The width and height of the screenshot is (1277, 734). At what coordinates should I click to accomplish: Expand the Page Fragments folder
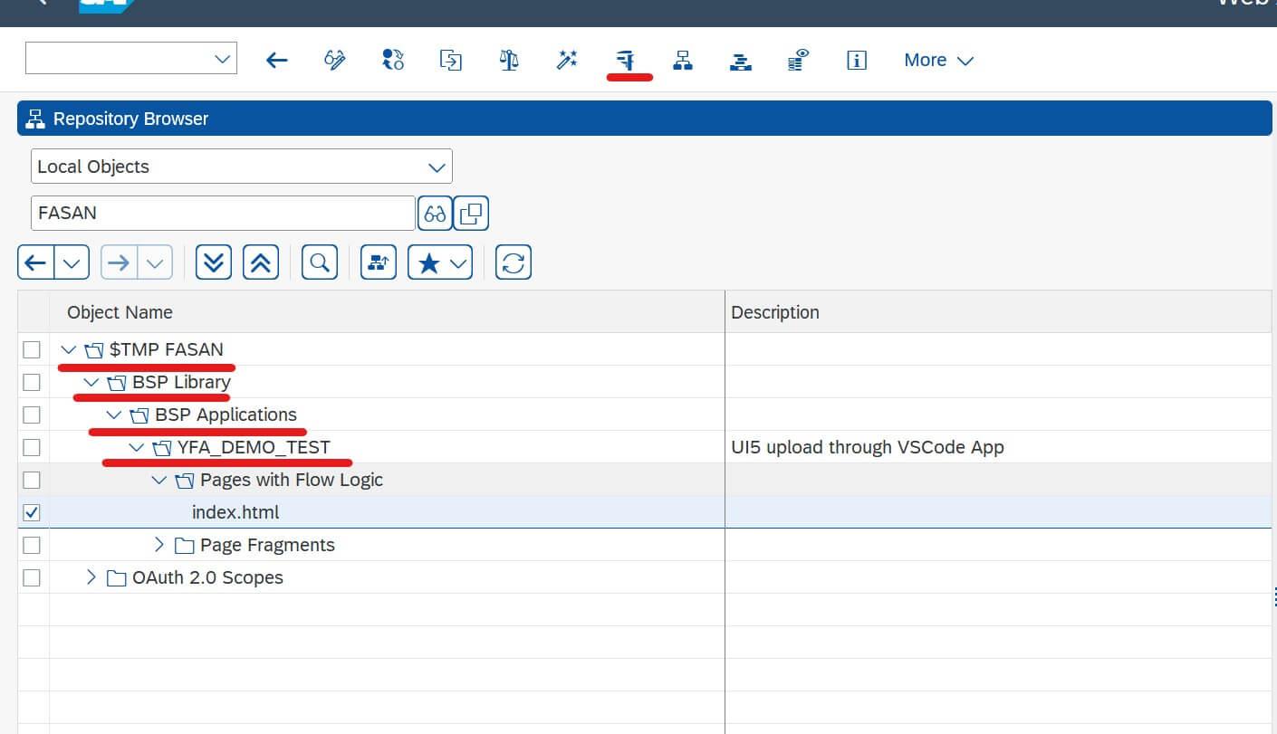tap(159, 545)
